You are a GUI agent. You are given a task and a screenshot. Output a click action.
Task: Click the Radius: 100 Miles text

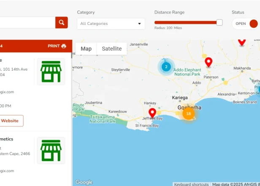(x=168, y=28)
